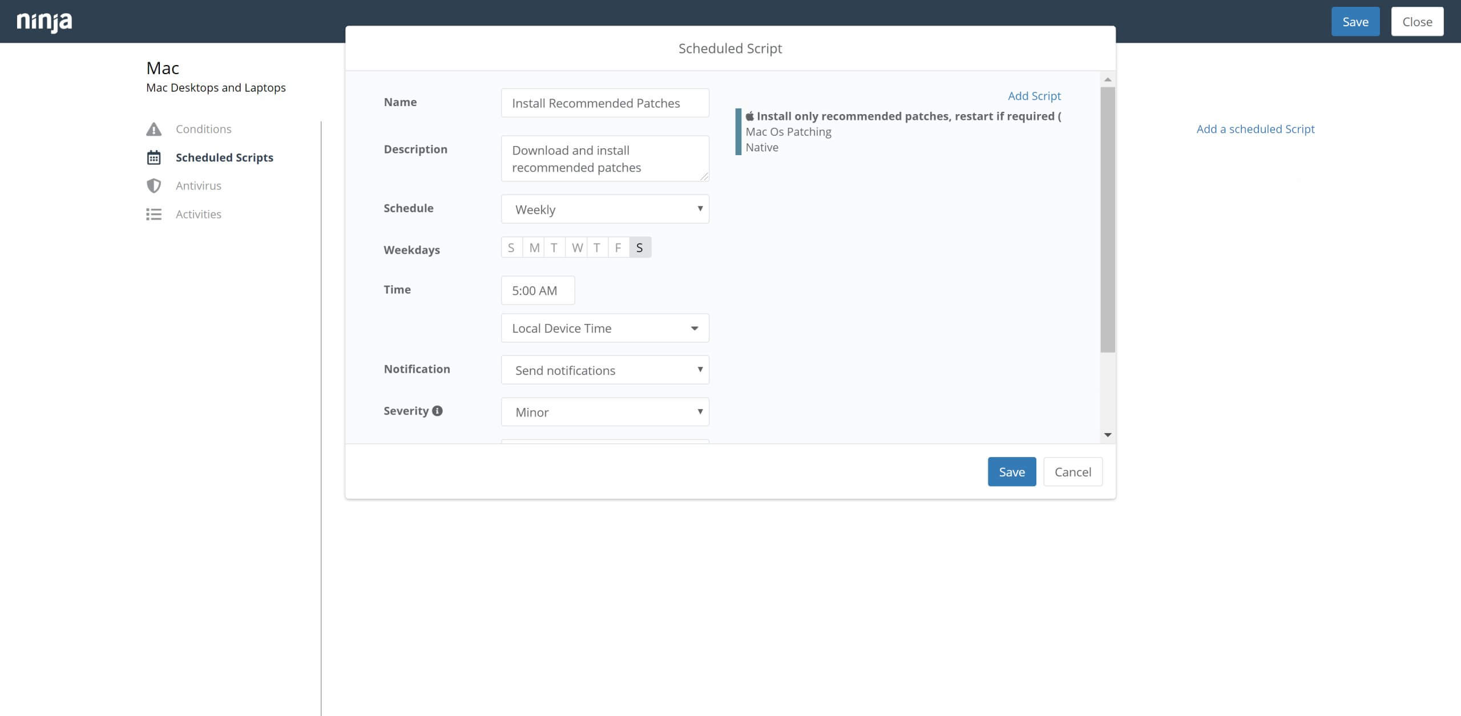Disable Saturday in the Weekdays selector
The width and height of the screenshot is (1461, 716).
click(639, 247)
